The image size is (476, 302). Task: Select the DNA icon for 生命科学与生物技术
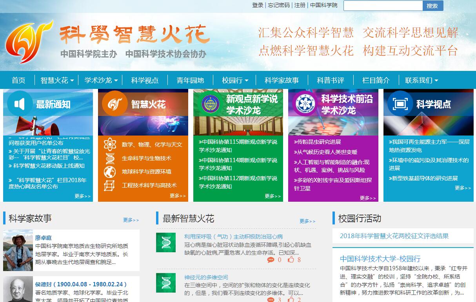[x=110, y=158]
